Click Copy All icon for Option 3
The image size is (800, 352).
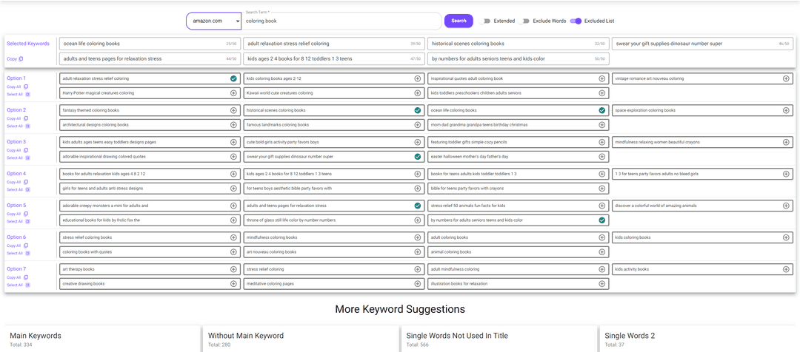point(26,150)
